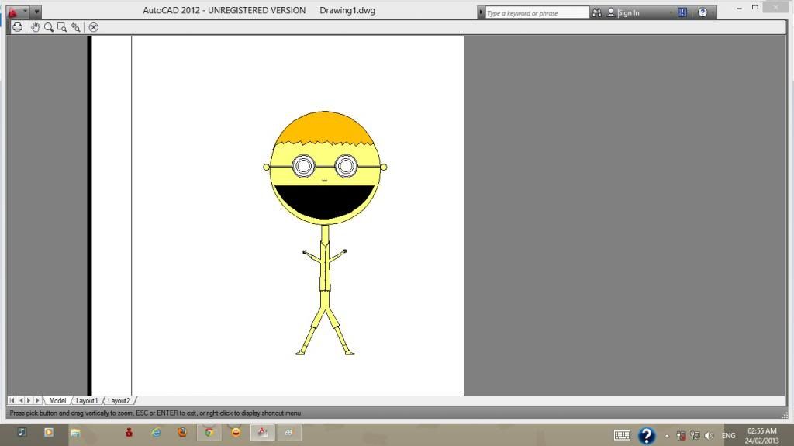Viewport: 794px width, 446px height.
Task: Switch to the Layout1 tab
Action: pyautogui.click(x=87, y=400)
